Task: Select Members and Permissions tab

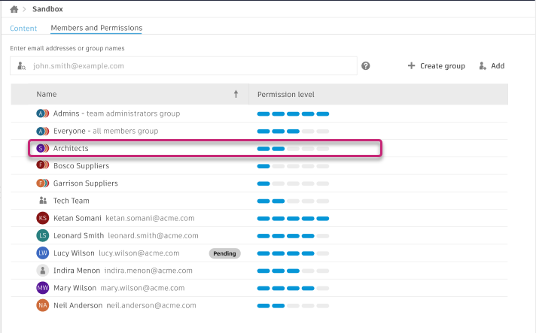Action: pos(96,29)
